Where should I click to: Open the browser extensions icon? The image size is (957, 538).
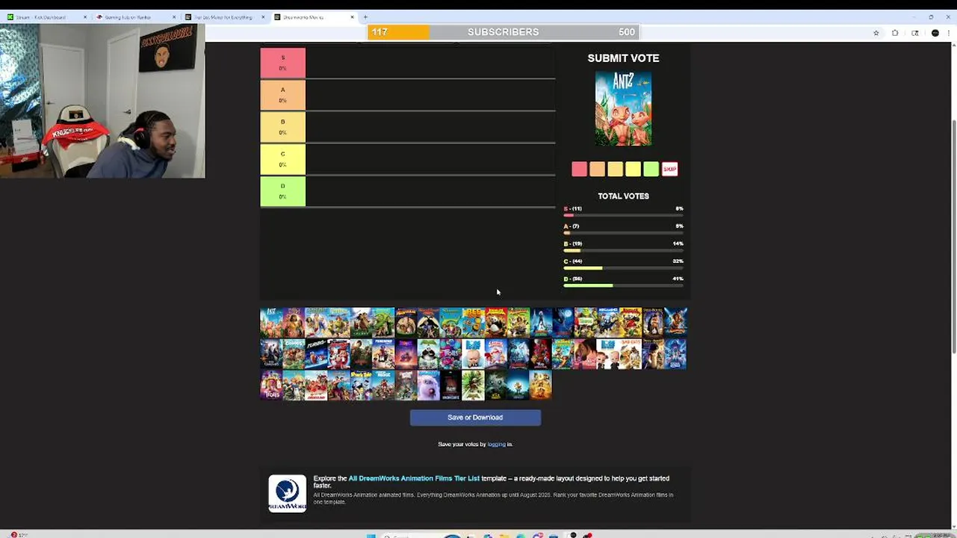click(895, 33)
